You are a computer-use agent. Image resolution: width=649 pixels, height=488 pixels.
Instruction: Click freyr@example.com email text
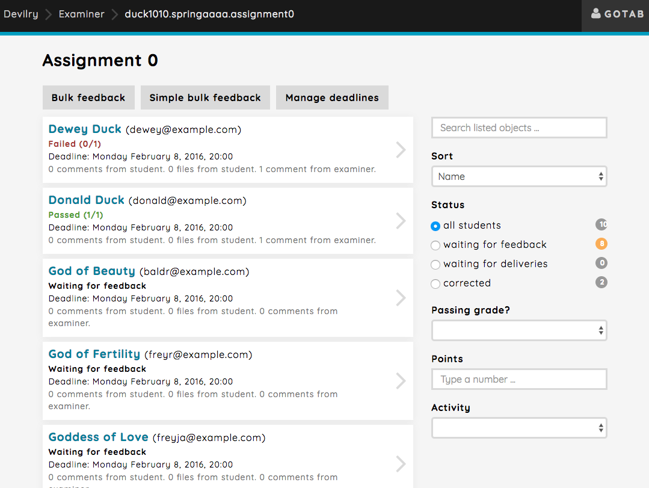198,355
